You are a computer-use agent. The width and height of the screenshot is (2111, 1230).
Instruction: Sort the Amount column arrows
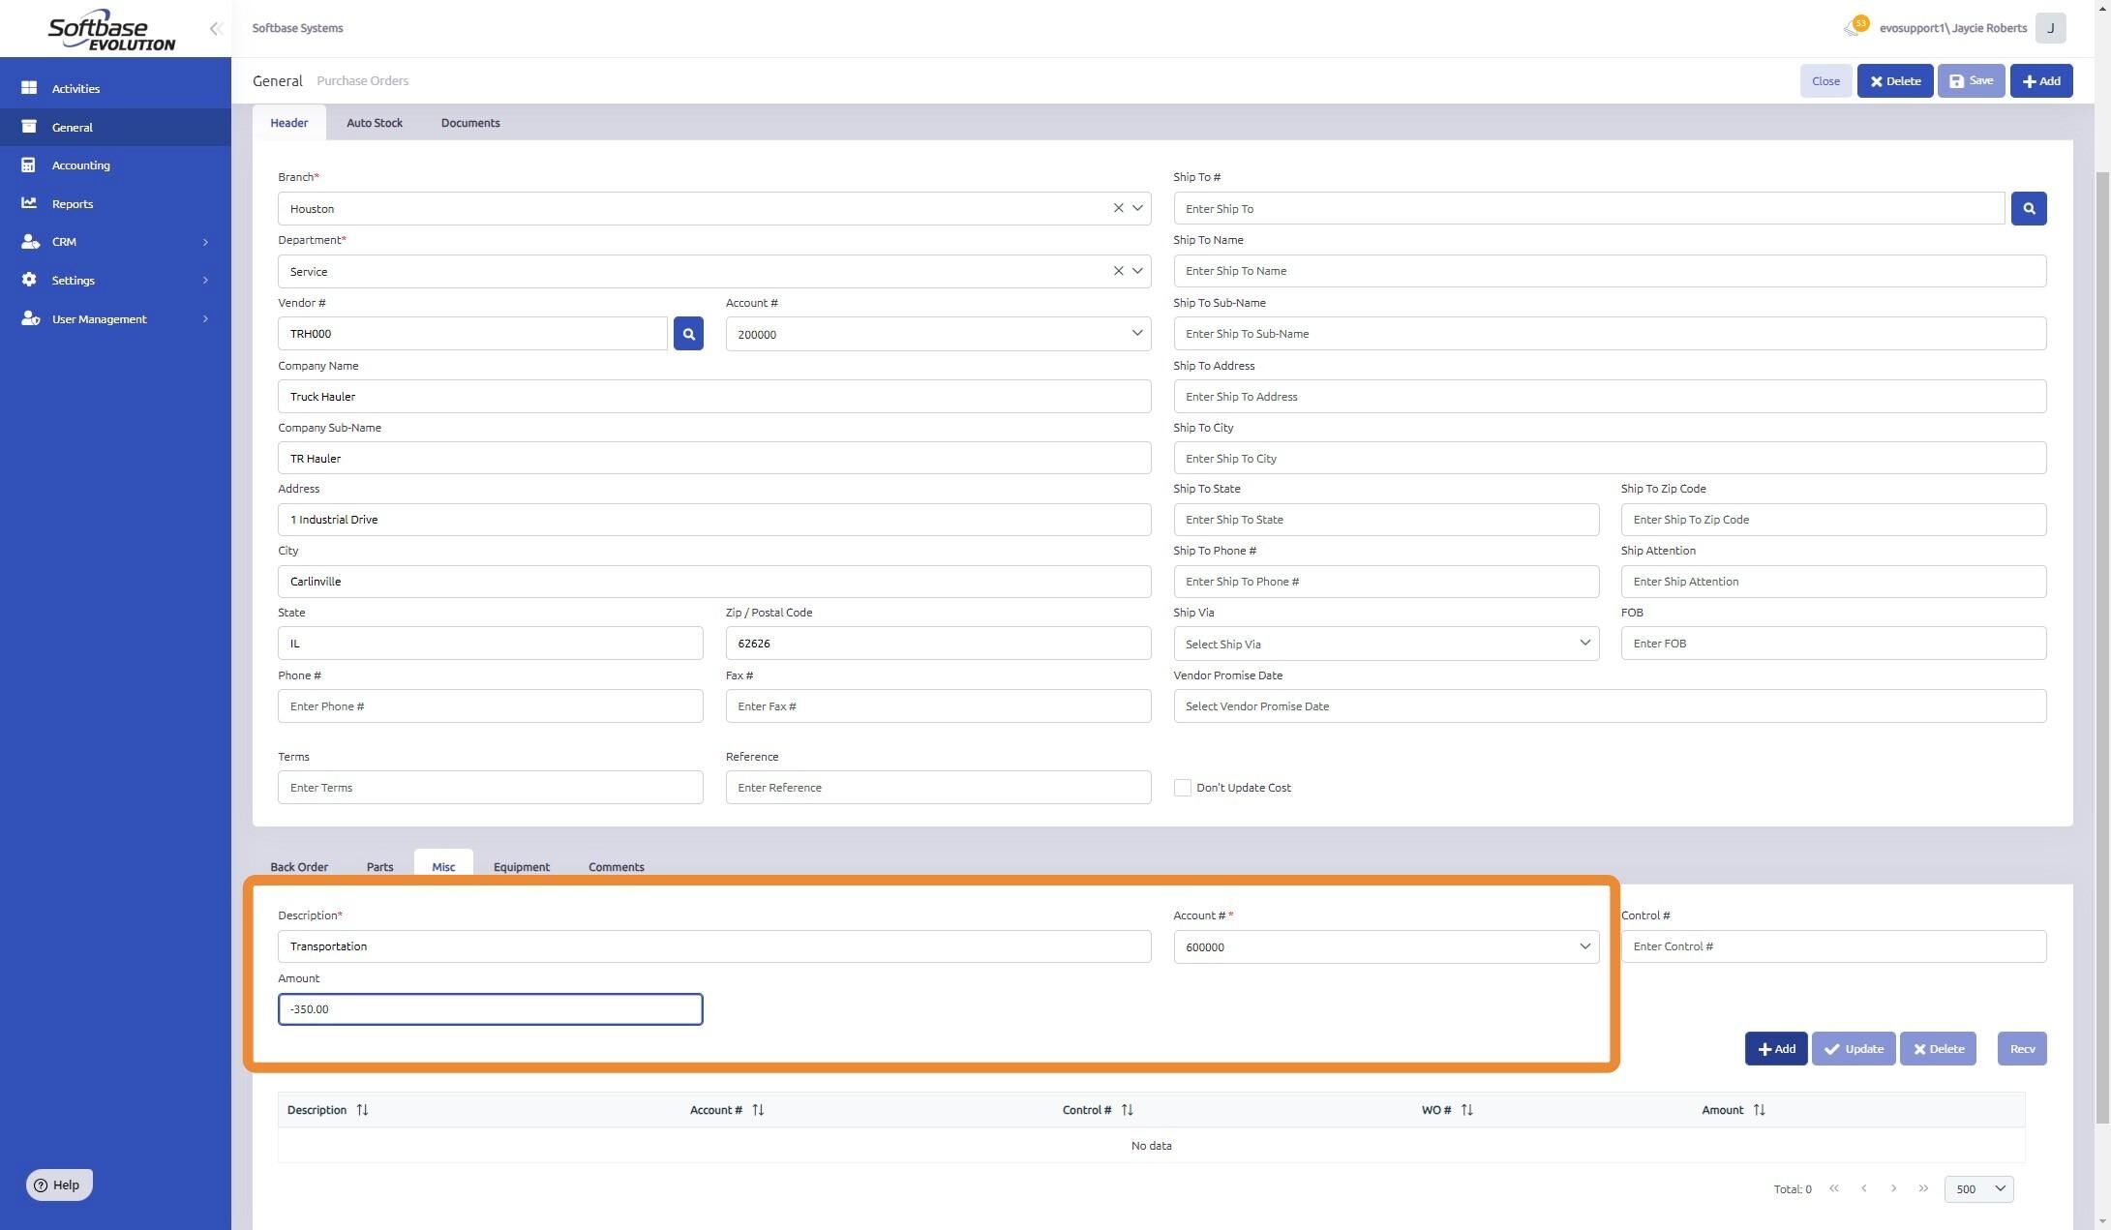(x=1759, y=1110)
